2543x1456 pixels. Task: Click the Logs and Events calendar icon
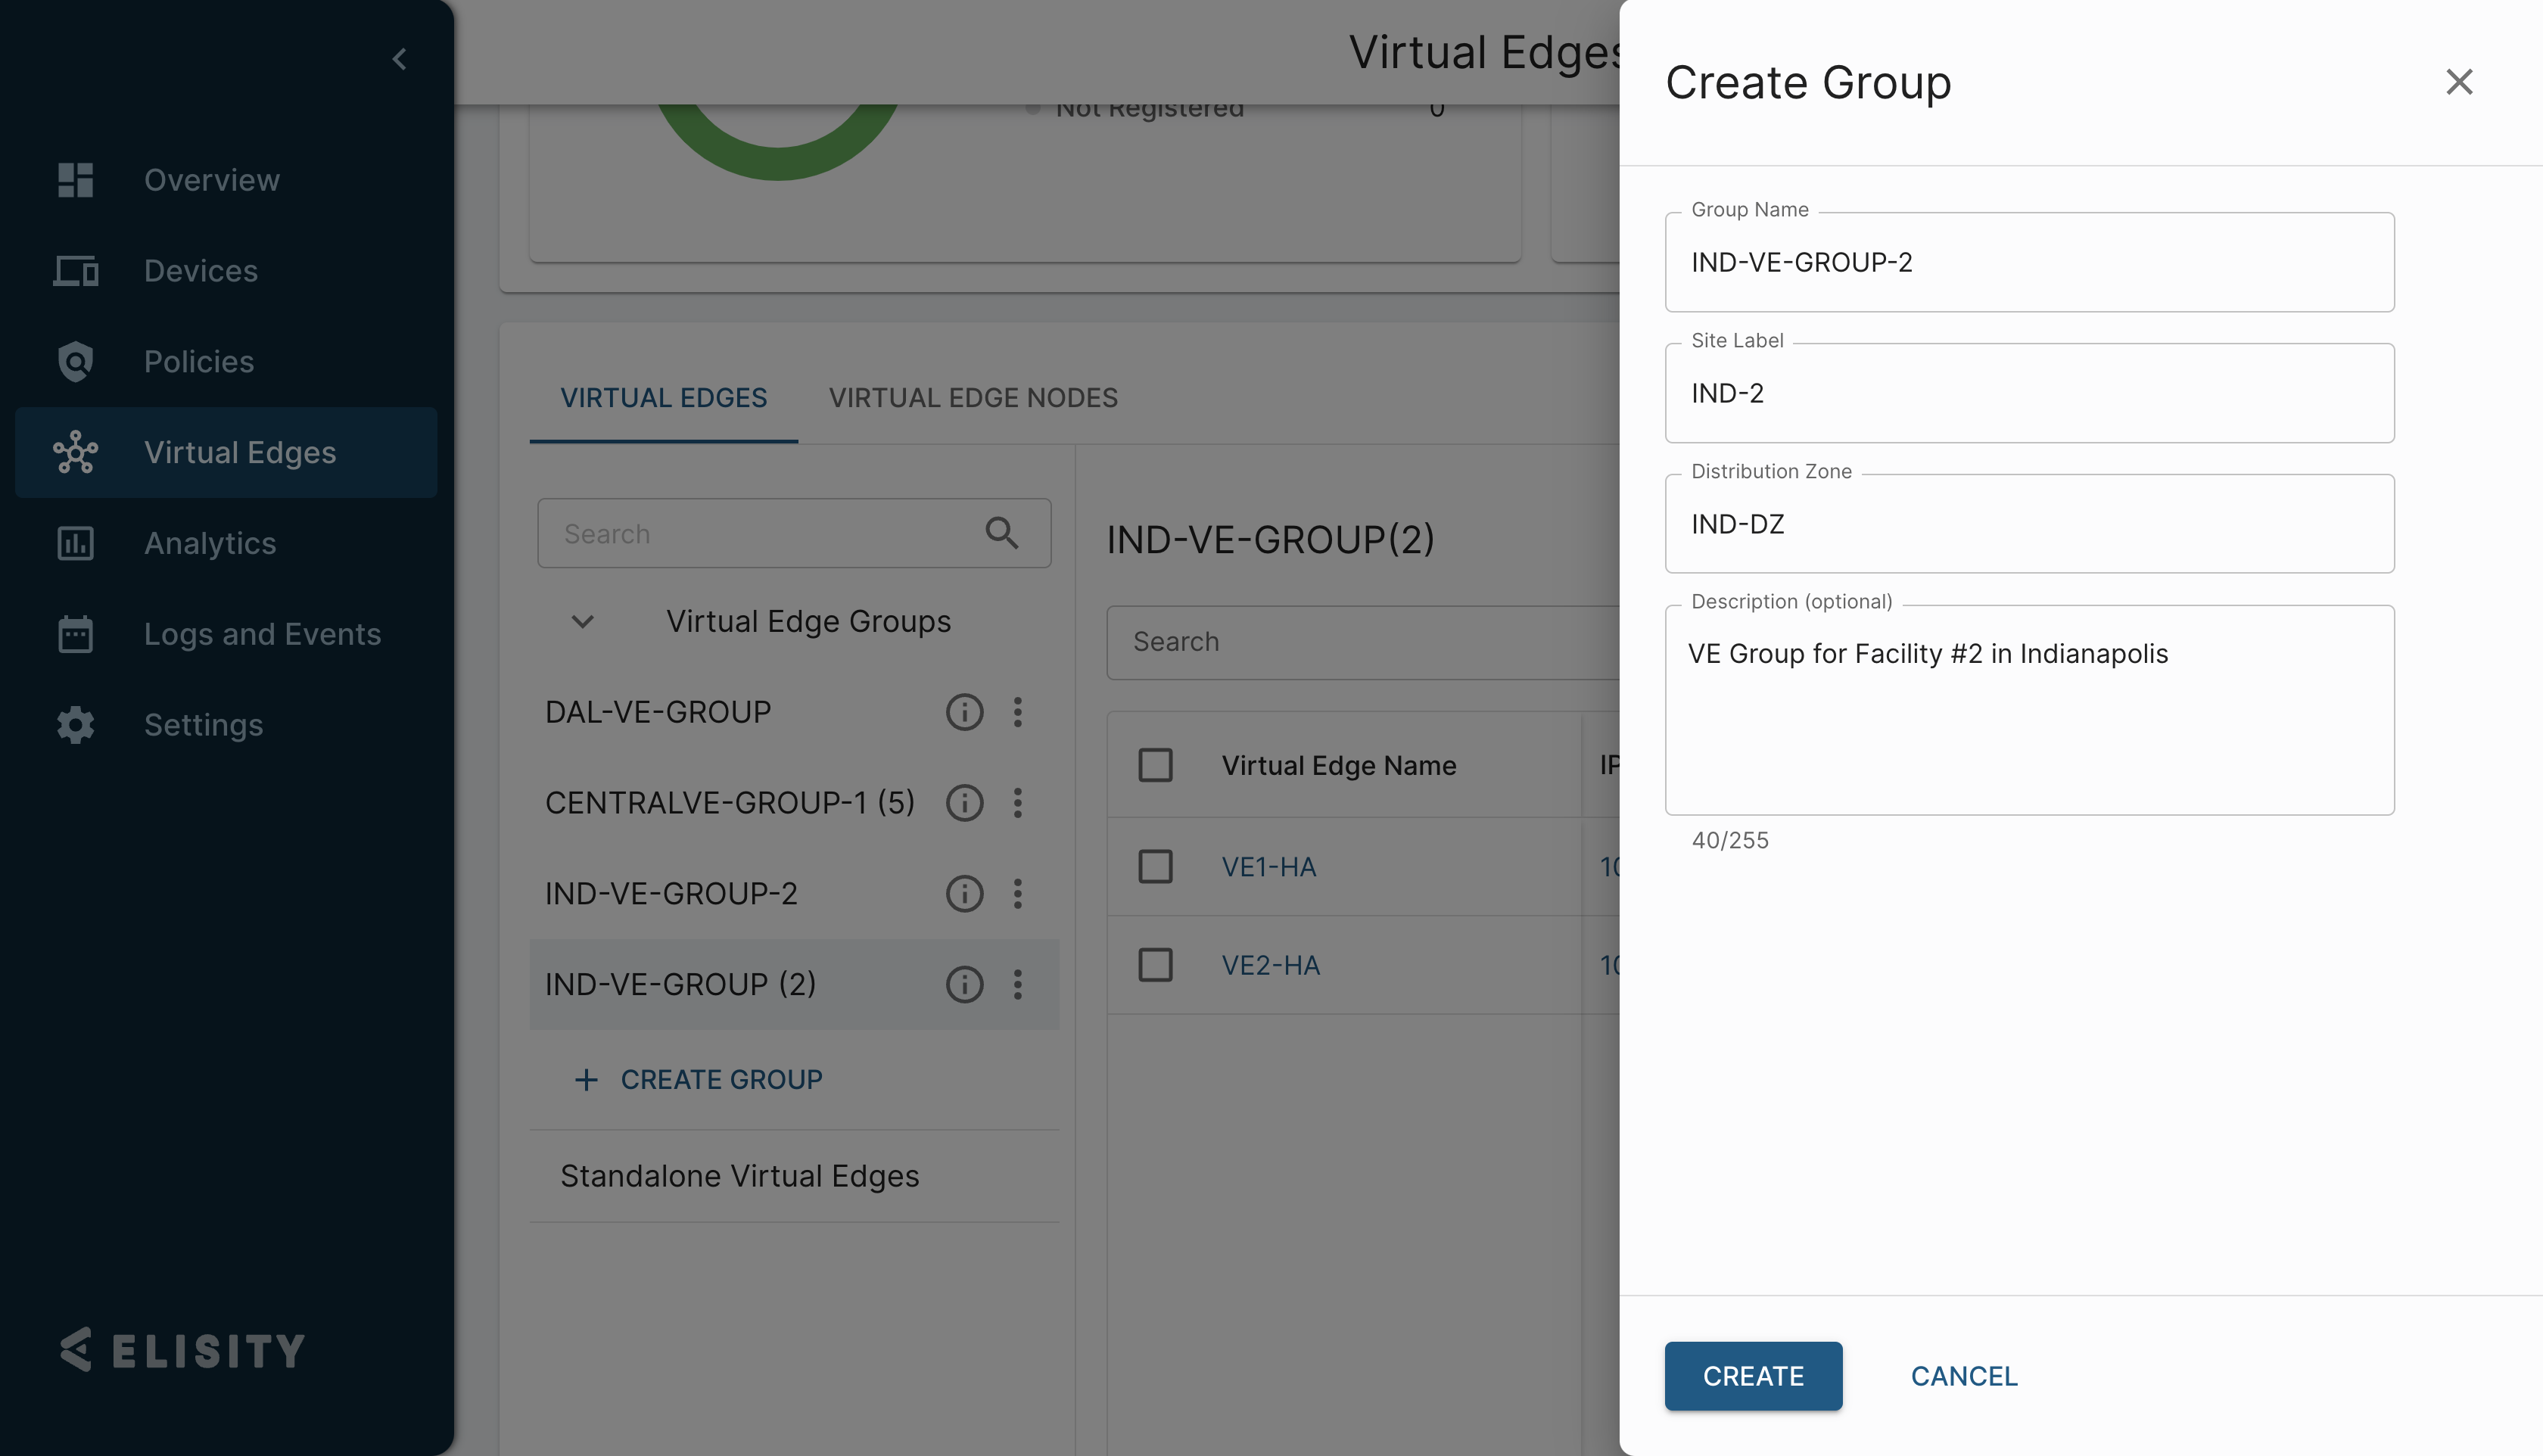pos(75,634)
